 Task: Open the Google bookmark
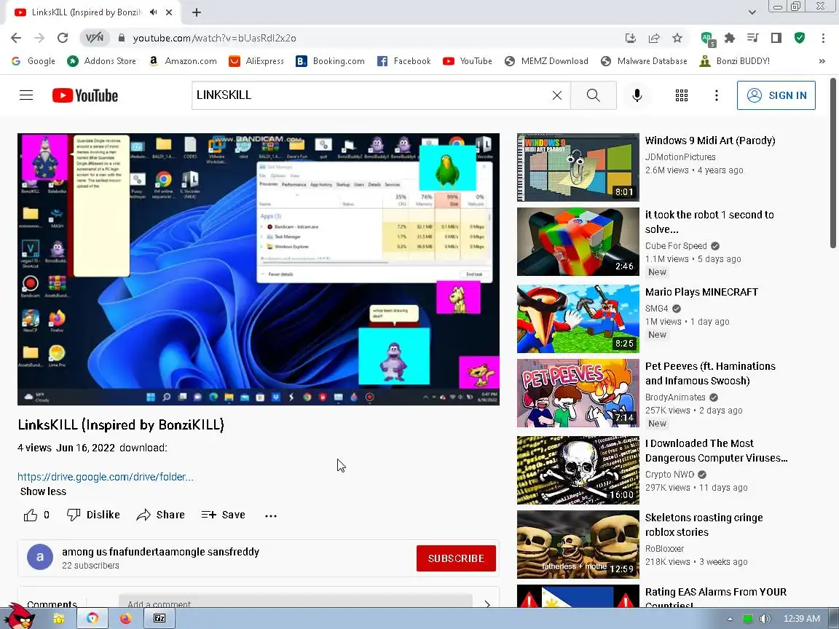pos(34,61)
